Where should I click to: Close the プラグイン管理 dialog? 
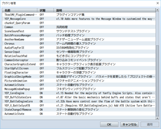(158, 3)
